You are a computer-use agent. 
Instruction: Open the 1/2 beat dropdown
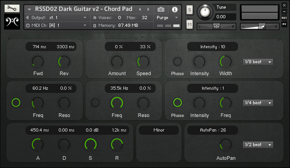click(x=258, y=145)
